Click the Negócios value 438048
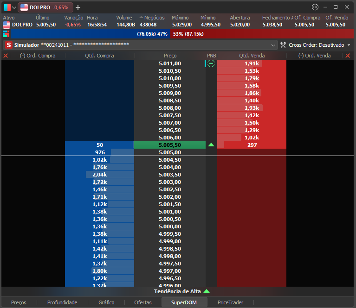The height and width of the screenshot is (308, 356). coord(148,25)
